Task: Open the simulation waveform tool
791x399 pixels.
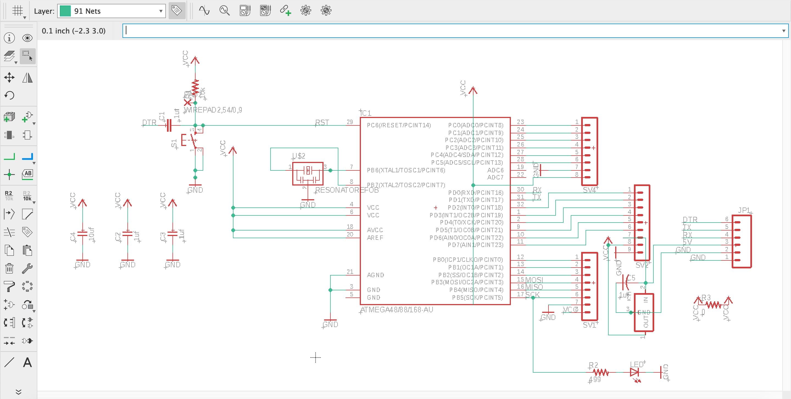Action: tap(204, 11)
